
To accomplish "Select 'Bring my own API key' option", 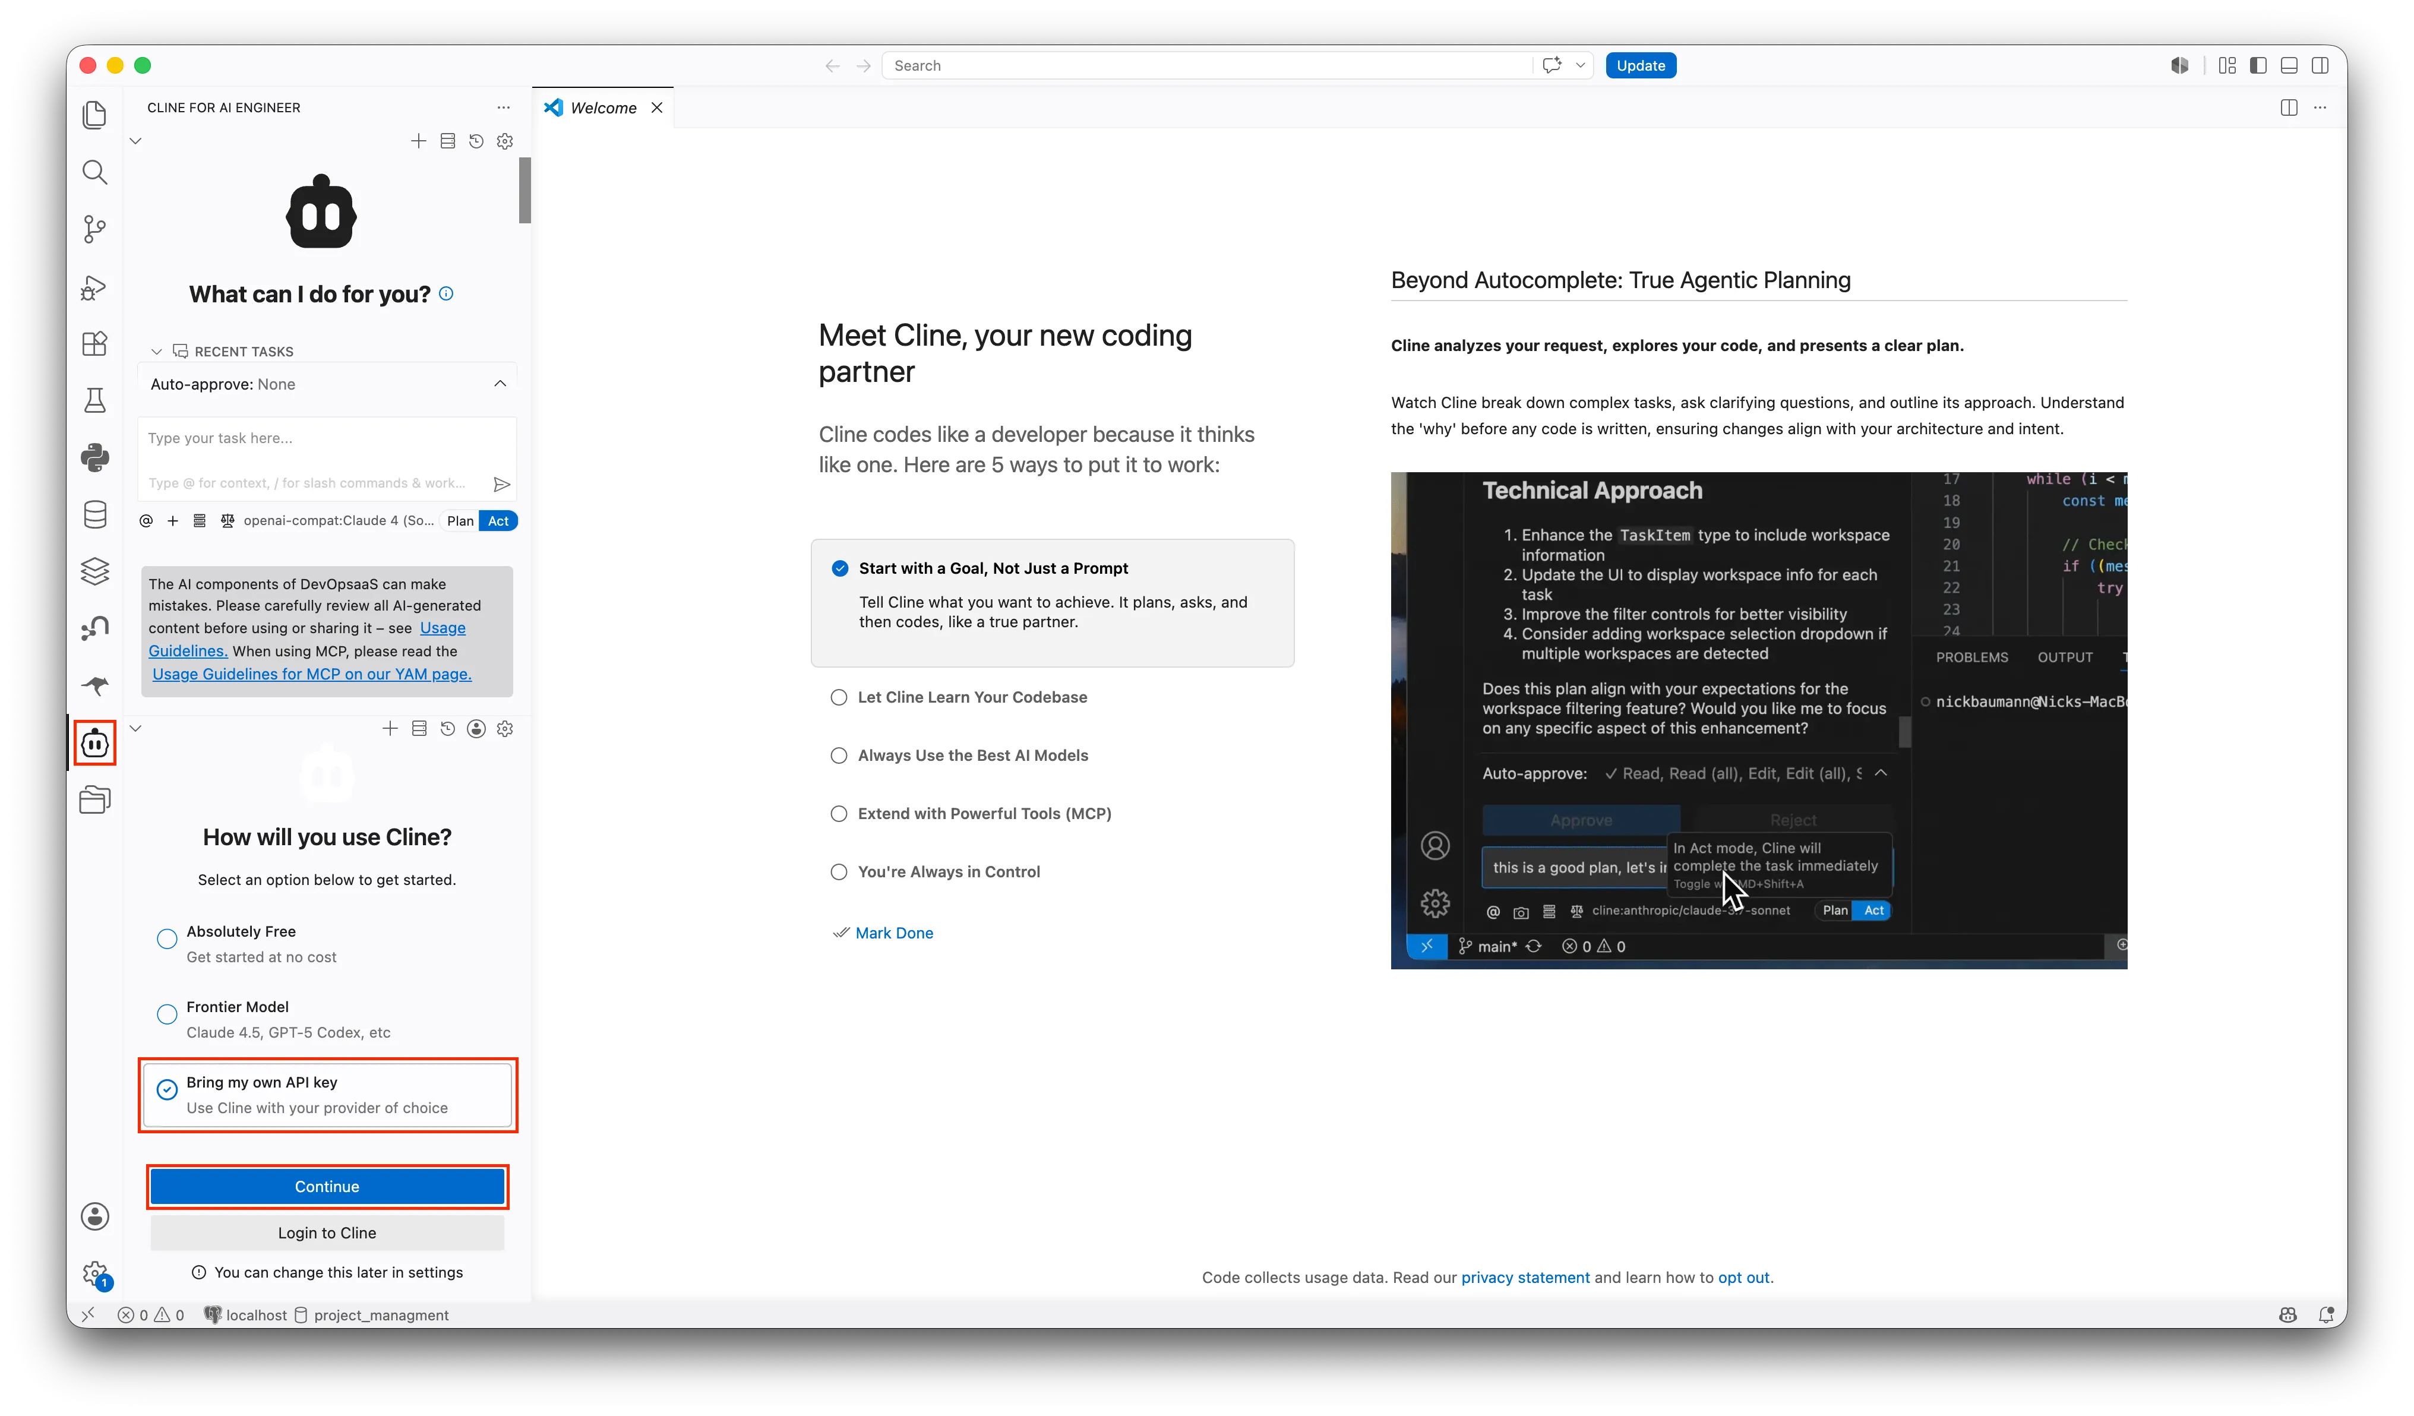I will [327, 1095].
